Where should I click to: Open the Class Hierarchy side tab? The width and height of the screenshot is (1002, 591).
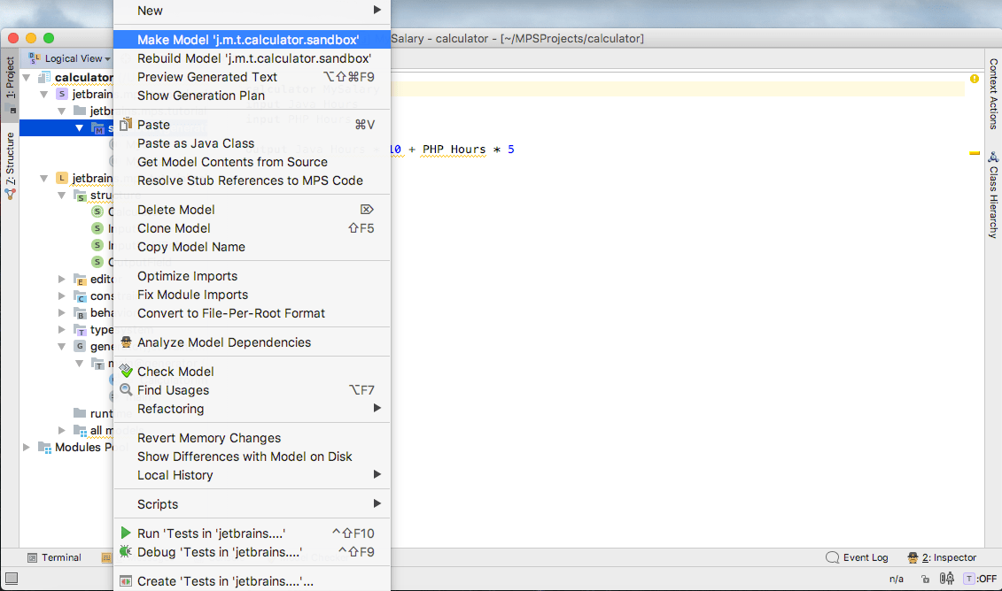[x=993, y=195]
